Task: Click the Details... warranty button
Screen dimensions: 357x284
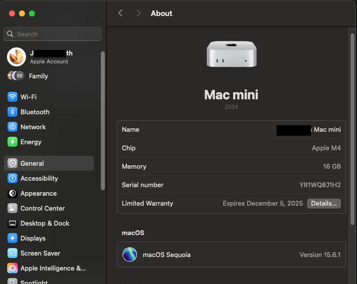Action: tap(324, 204)
